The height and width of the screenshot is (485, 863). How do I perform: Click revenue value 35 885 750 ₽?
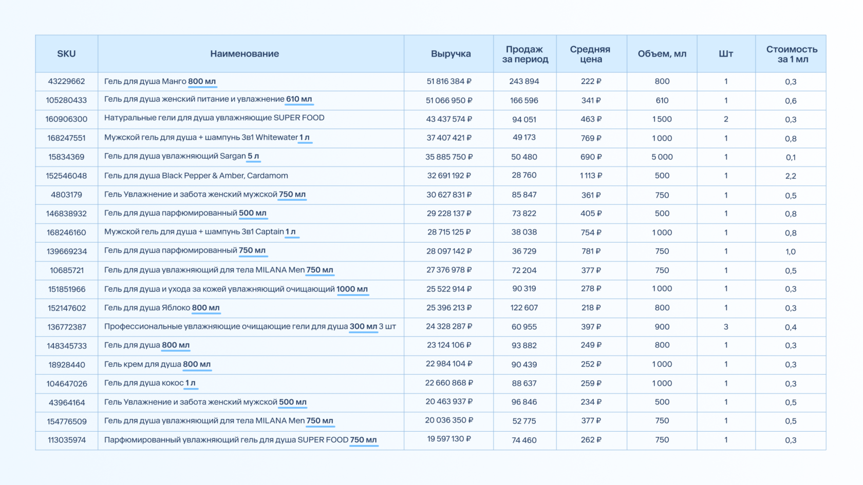(449, 157)
